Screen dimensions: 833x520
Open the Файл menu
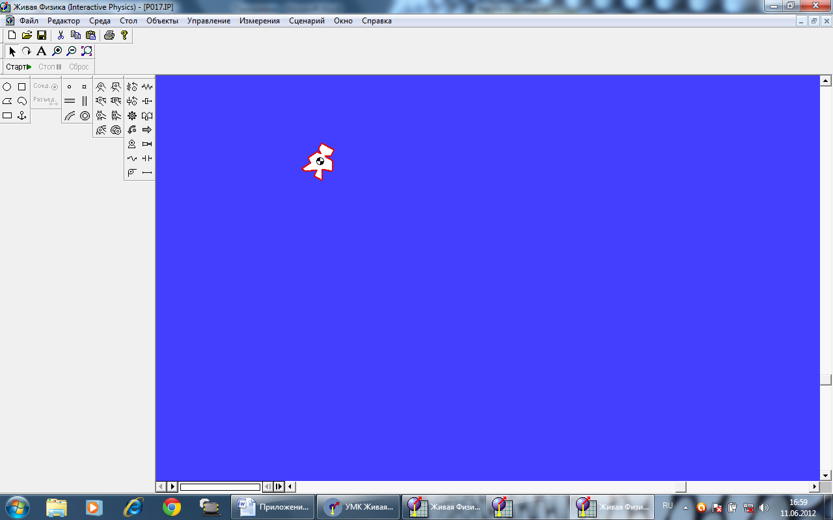pyautogui.click(x=29, y=21)
